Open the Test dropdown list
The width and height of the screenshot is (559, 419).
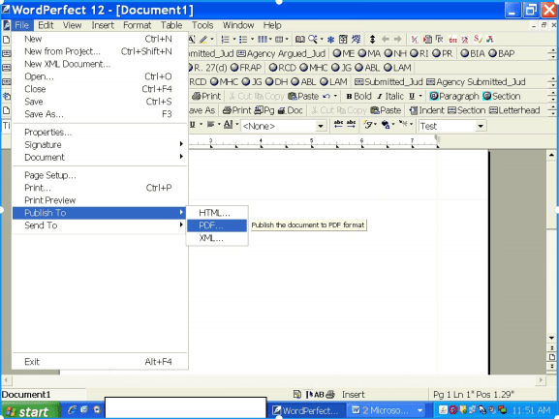(481, 126)
